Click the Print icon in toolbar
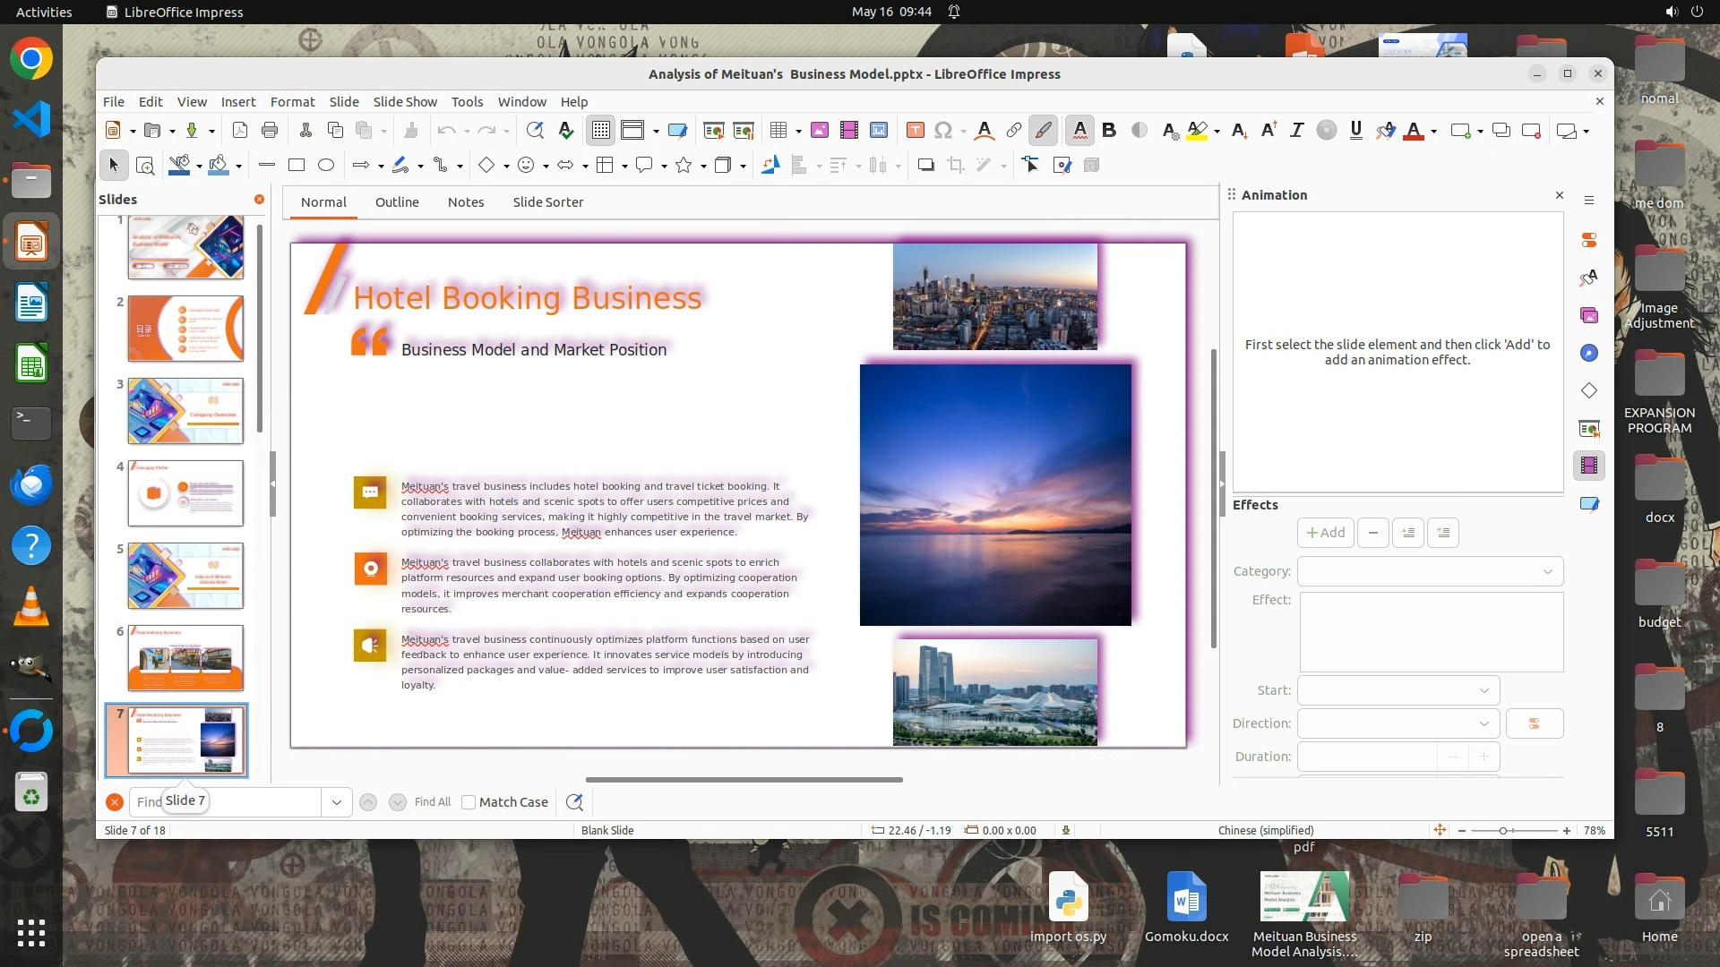The height and width of the screenshot is (967, 1720). click(270, 131)
